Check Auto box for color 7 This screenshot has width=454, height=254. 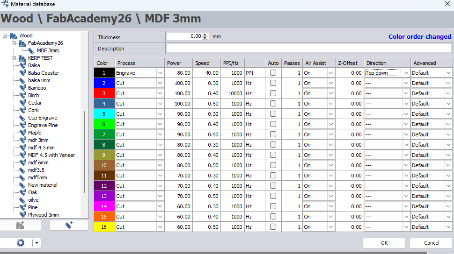point(273,134)
